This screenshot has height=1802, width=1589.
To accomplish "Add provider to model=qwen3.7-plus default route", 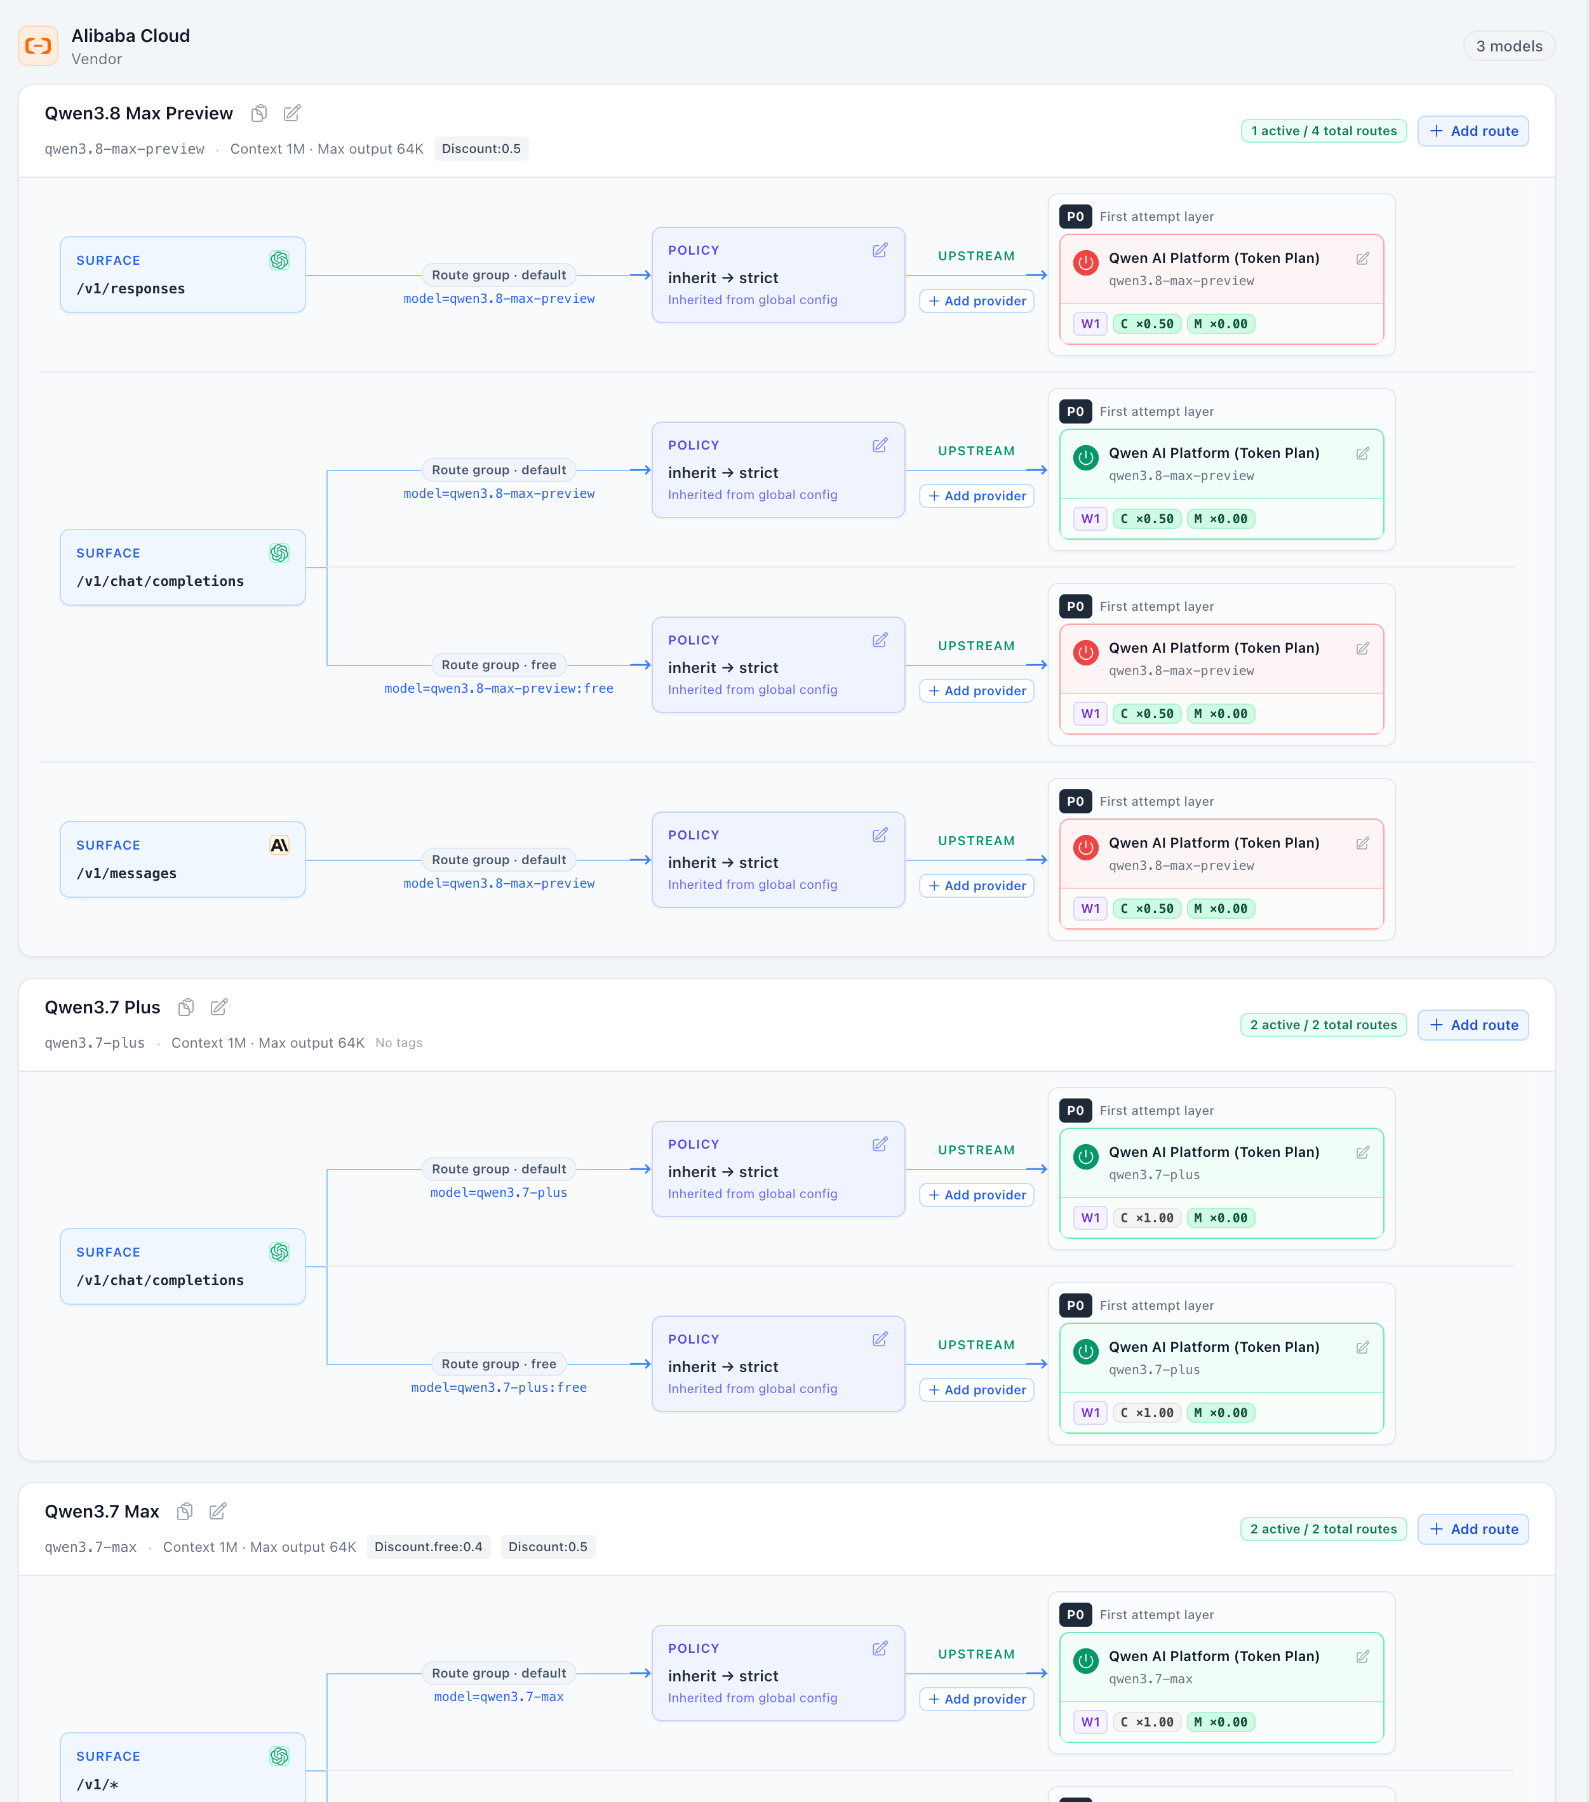I will [976, 1194].
